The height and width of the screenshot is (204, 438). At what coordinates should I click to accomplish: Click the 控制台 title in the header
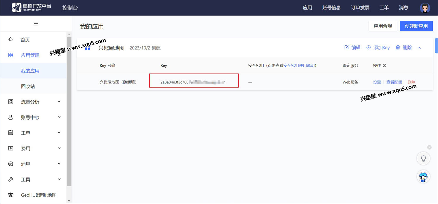coord(70,8)
